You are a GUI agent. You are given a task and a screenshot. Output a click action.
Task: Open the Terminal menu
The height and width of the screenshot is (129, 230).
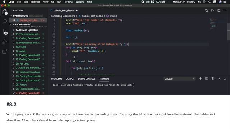69,2
